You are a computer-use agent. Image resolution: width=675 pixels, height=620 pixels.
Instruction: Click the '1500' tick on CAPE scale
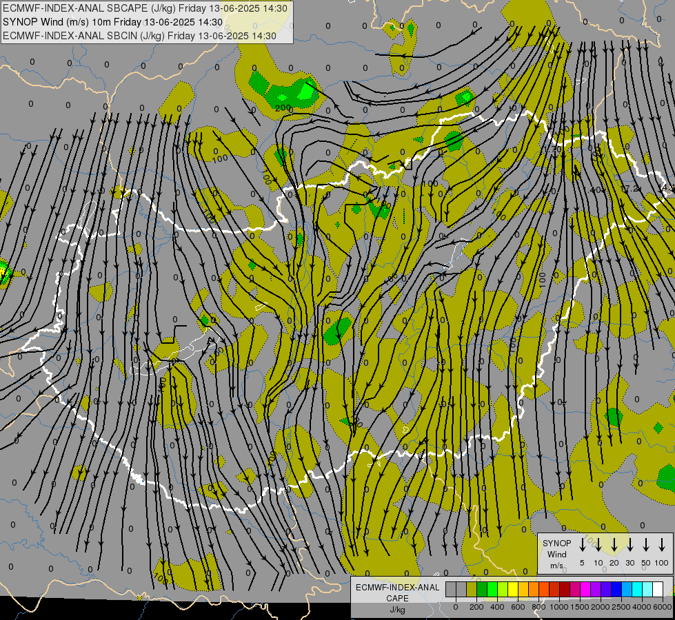(579, 607)
